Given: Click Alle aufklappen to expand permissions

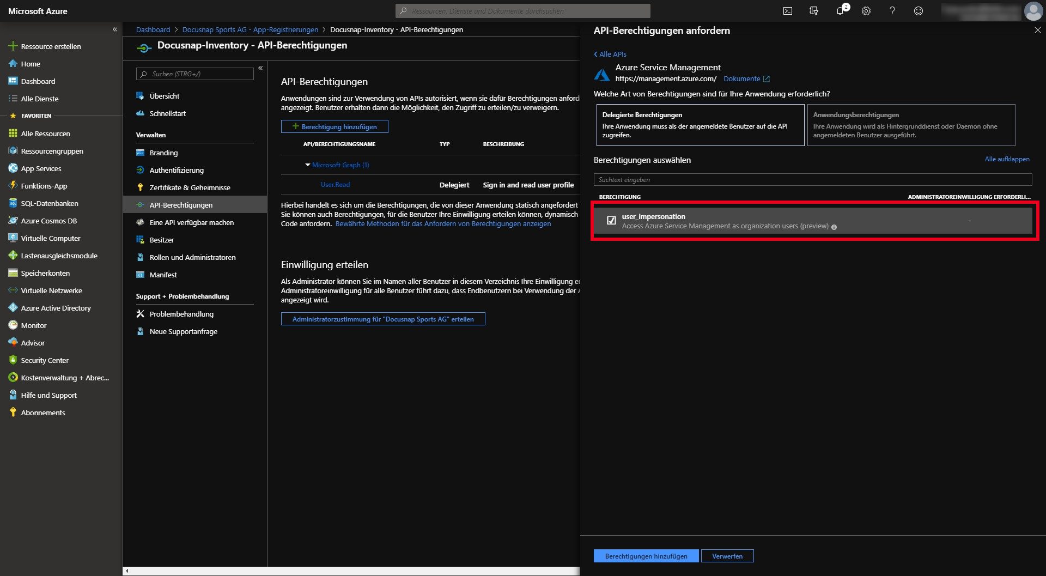Looking at the screenshot, I should (x=1007, y=159).
